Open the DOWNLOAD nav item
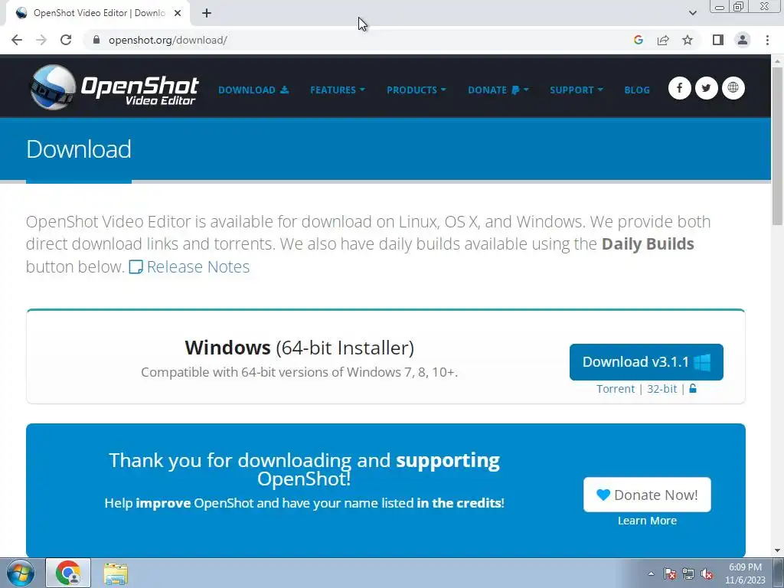Viewport: 784px width, 588px height. pos(253,90)
